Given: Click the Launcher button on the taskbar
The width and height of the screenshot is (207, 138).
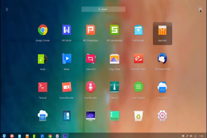Looking at the screenshot, I should click(x=4, y=136).
